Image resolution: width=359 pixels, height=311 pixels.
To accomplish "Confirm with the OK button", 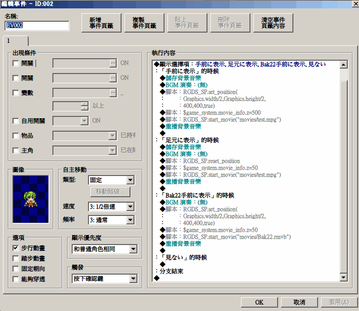I will [259, 302].
